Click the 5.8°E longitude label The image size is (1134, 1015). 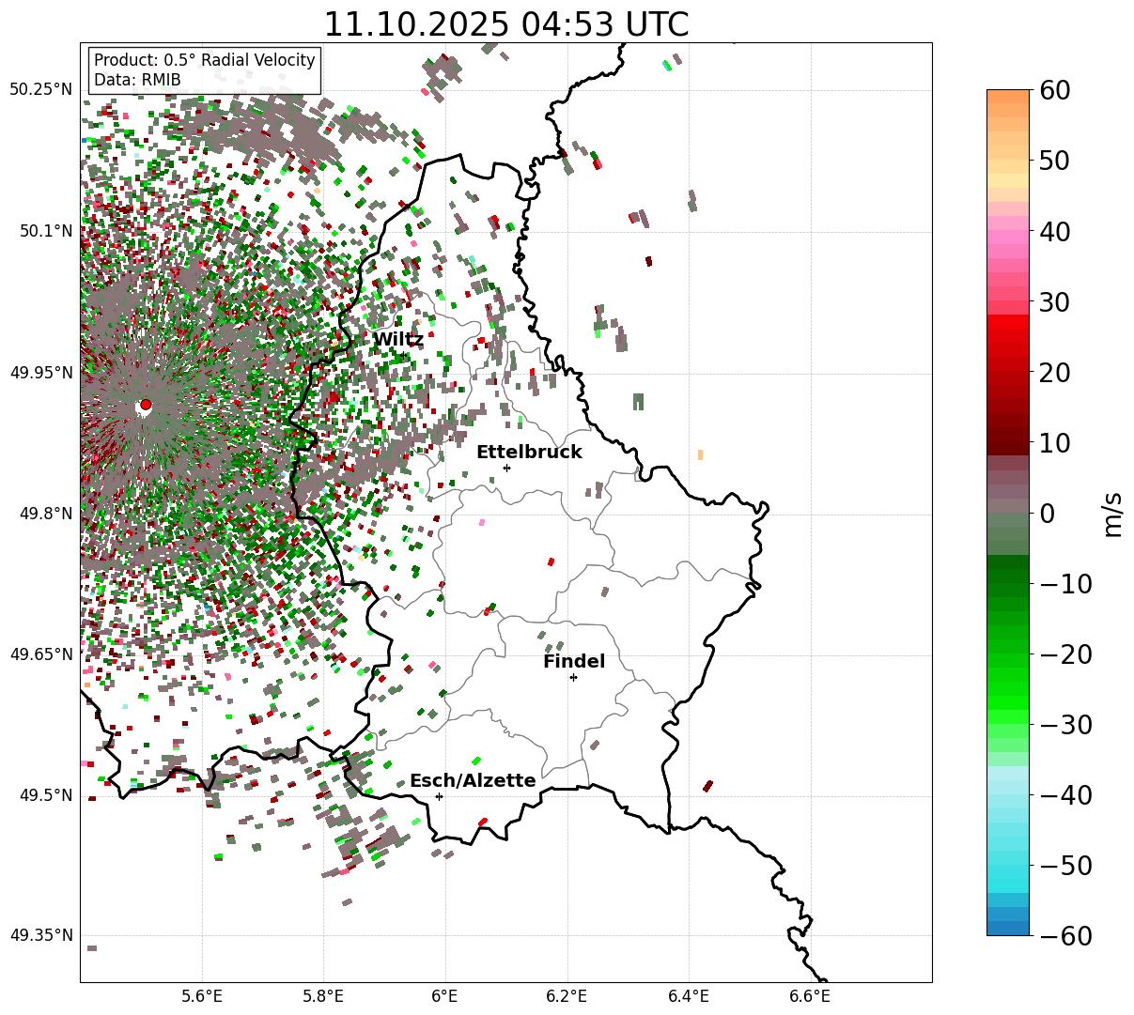tap(323, 996)
